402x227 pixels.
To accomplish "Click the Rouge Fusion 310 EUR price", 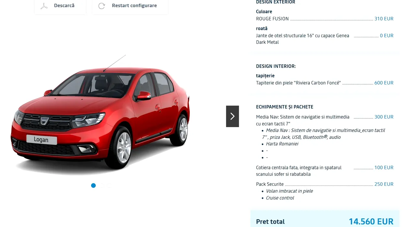I will pyautogui.click(x=384, y=19).
